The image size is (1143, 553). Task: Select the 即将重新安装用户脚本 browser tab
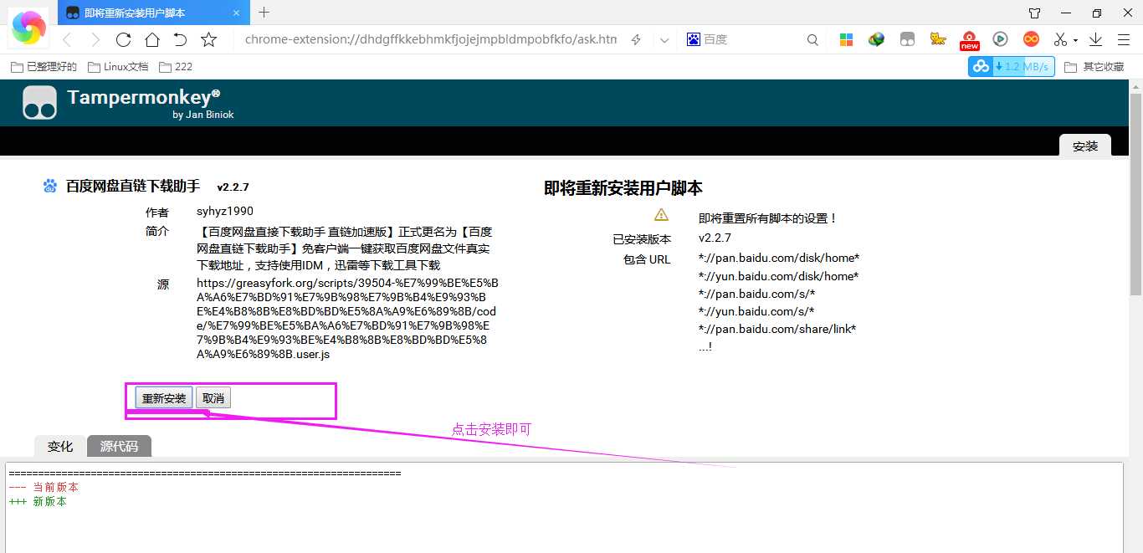(x=154, y=13)
